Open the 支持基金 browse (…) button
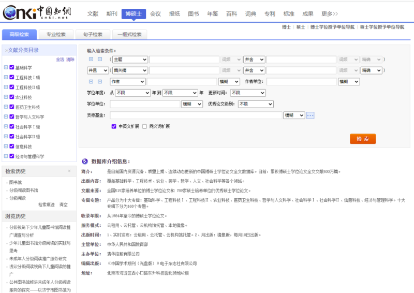Screen dimensions: 414x293 click(310, 115)
